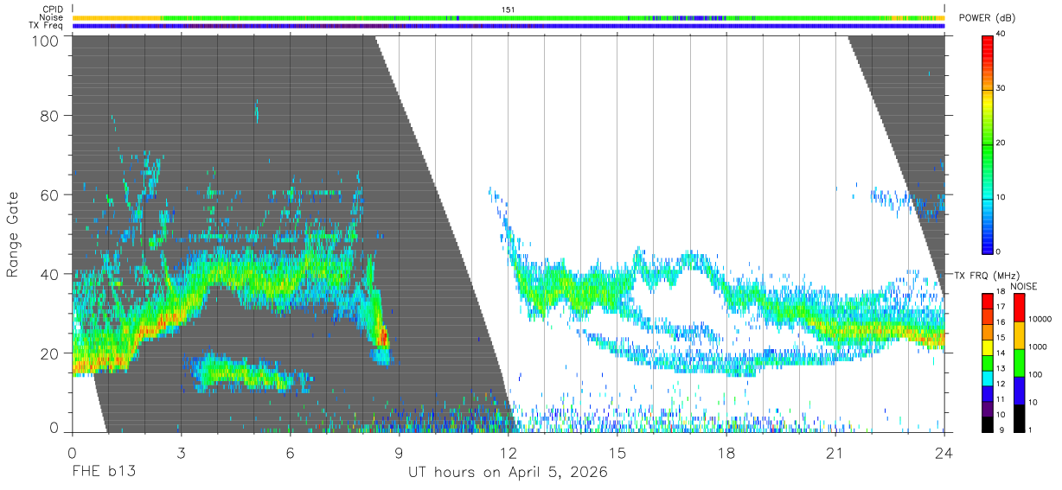
Task: Click the red swatch in the NOISE legend
Action: (1019, 308)
